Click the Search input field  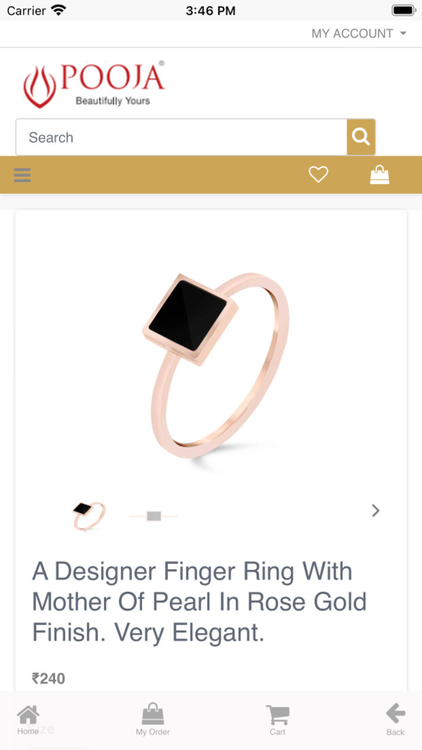181,137
